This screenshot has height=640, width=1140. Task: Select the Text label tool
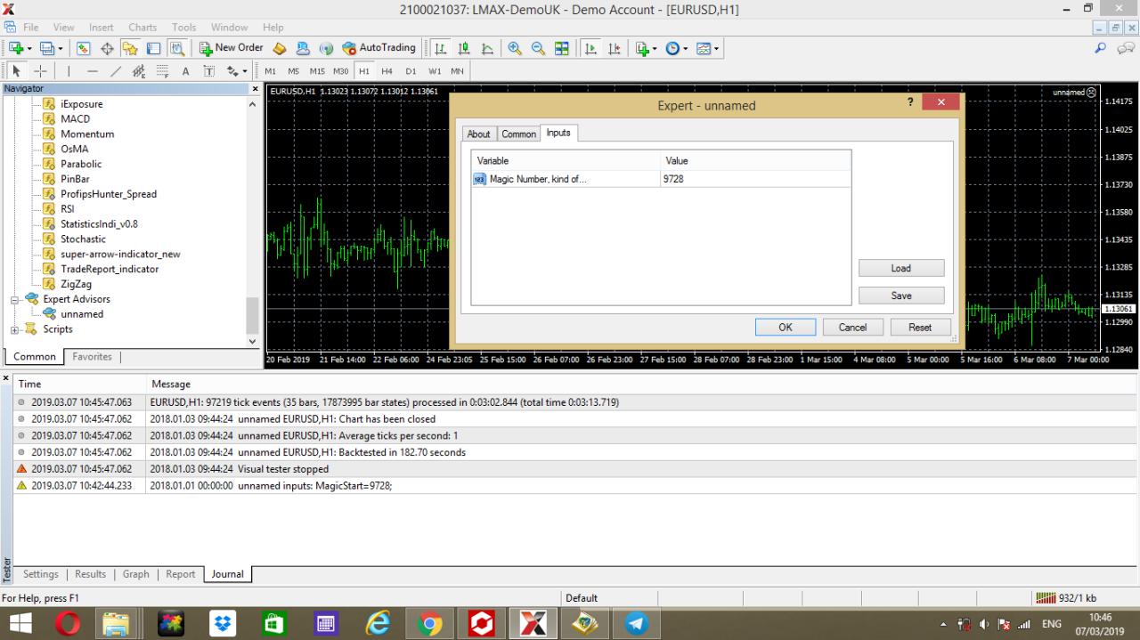click(185, 71)
